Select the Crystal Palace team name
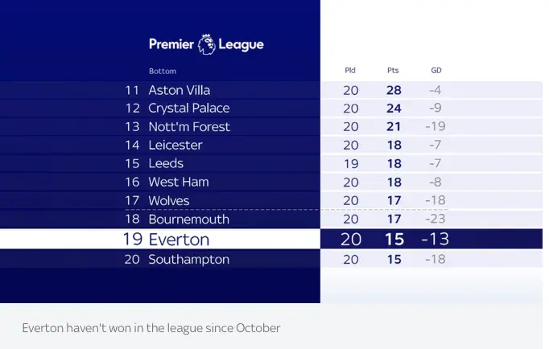Screen dimensions: 549x349 189,109
